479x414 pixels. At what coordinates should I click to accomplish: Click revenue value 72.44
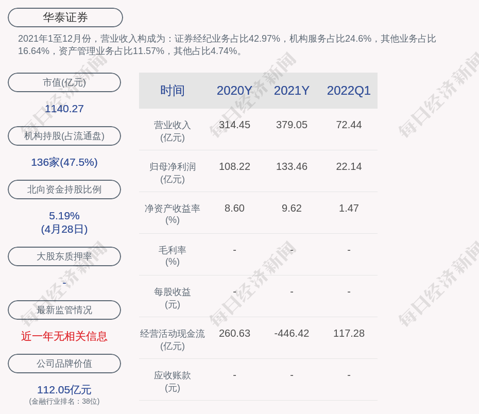pyautogui.click(x=349, y=125)
